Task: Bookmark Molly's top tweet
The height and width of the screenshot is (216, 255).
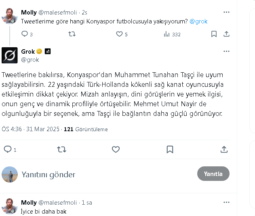Action: (214, 34)
